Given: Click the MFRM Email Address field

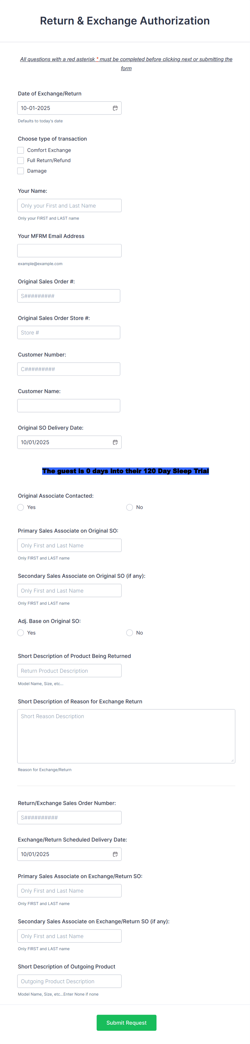Looking at the screenshot, I should click(69, 250).
